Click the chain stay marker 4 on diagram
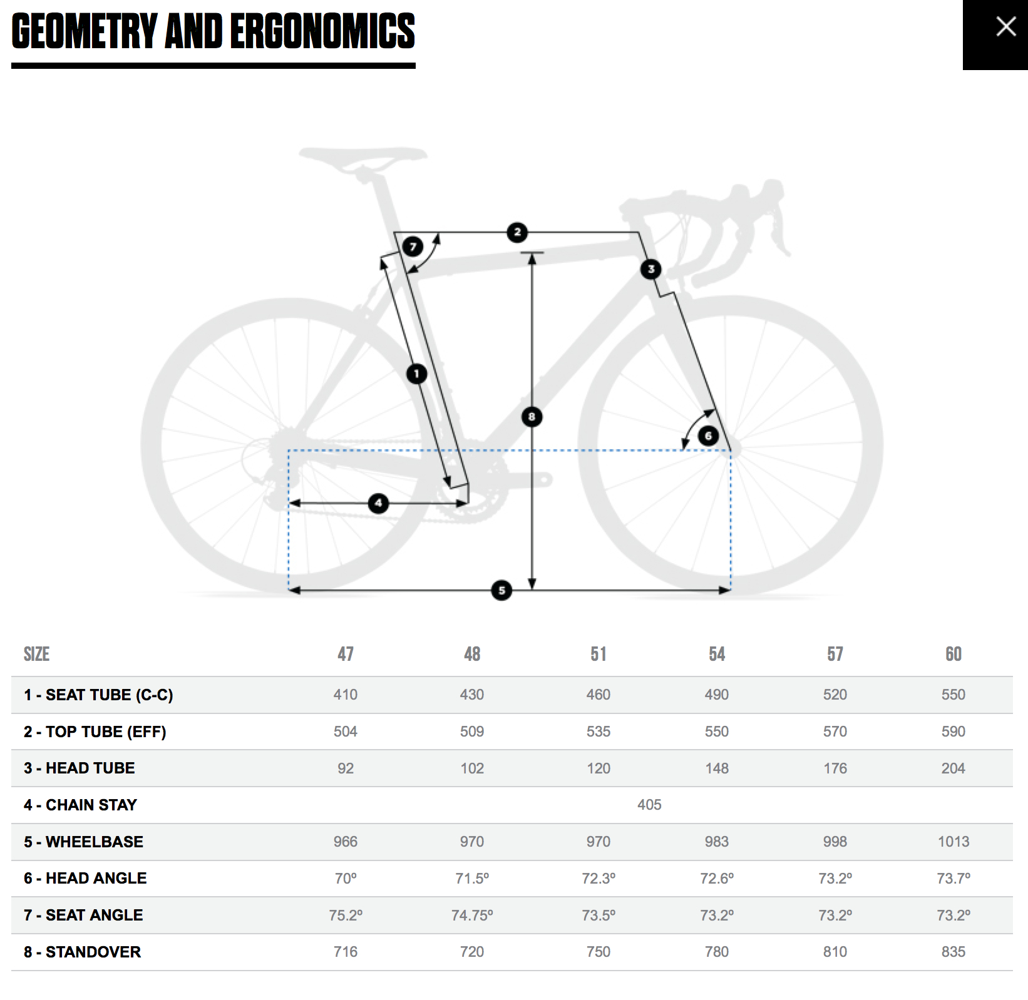 coord(378,503)
